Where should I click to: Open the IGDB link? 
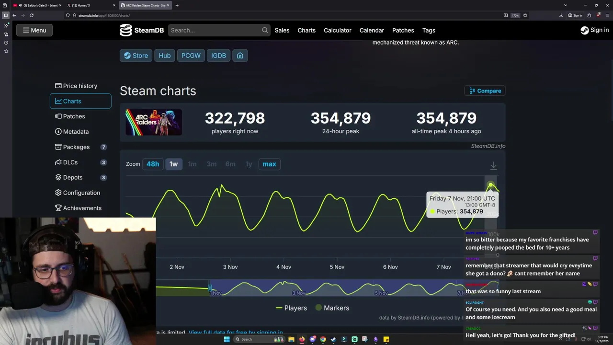[218, 56]
